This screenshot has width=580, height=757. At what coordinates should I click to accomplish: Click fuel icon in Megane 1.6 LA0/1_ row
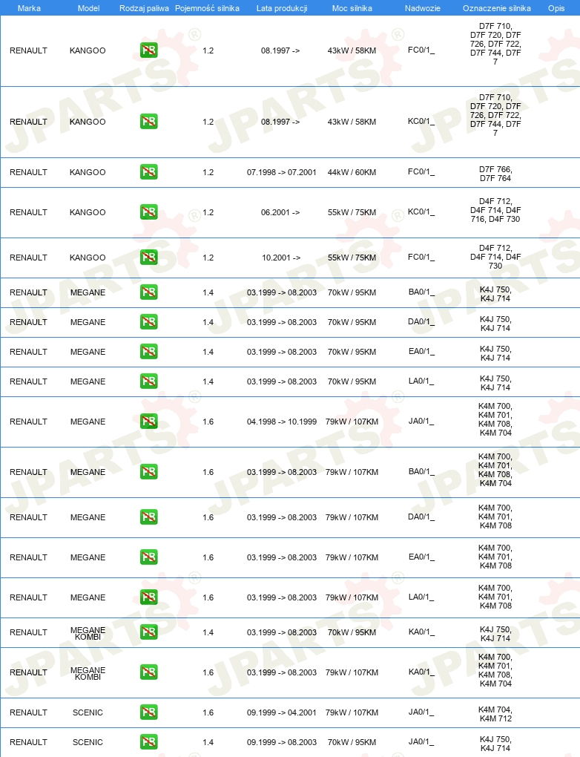(x=148, y=597)
